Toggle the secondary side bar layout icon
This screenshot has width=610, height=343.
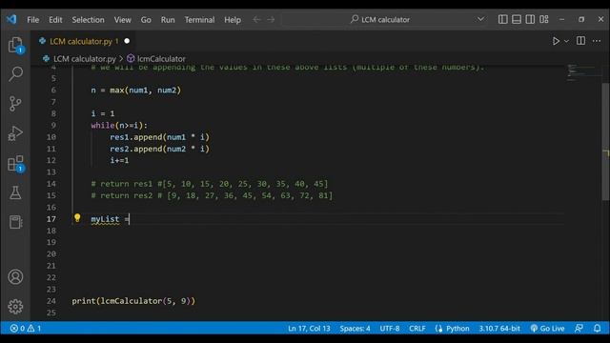(530, 19)
